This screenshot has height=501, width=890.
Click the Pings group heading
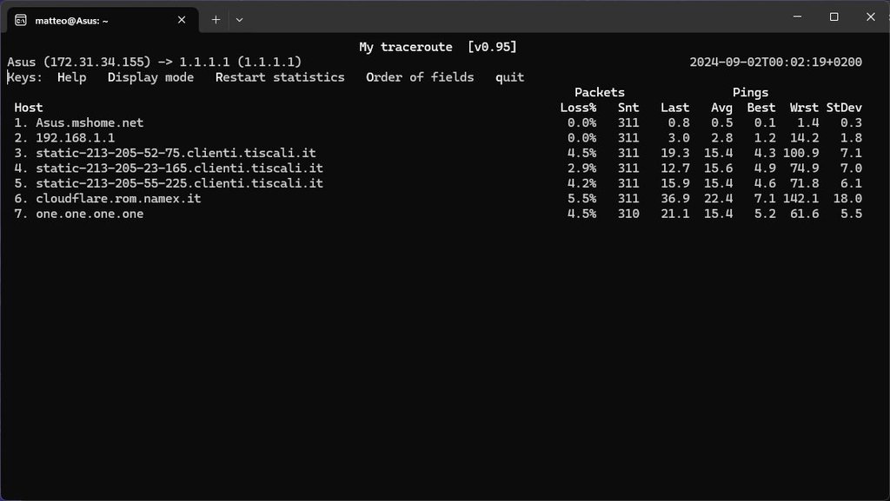pos(750,92)
